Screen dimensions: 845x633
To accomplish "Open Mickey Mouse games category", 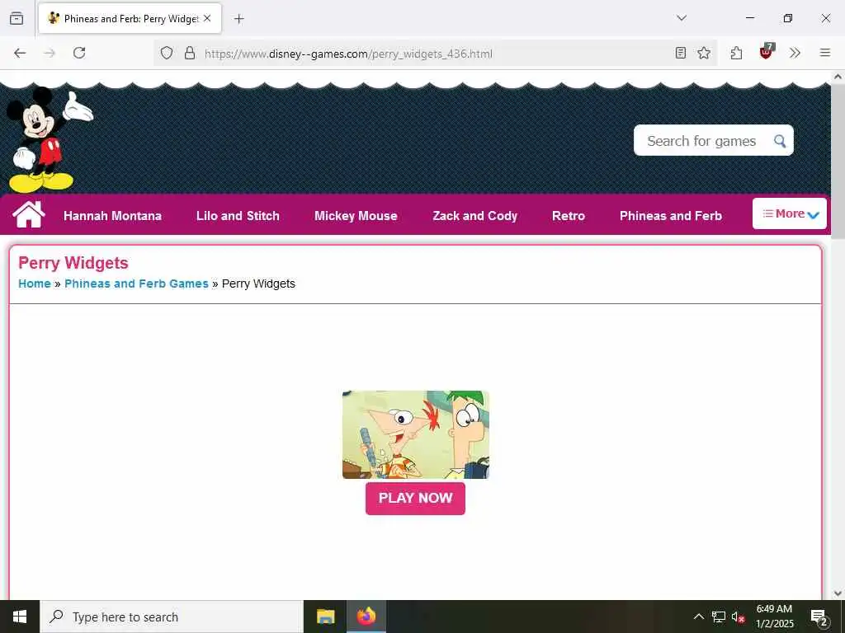I will 356,216.
